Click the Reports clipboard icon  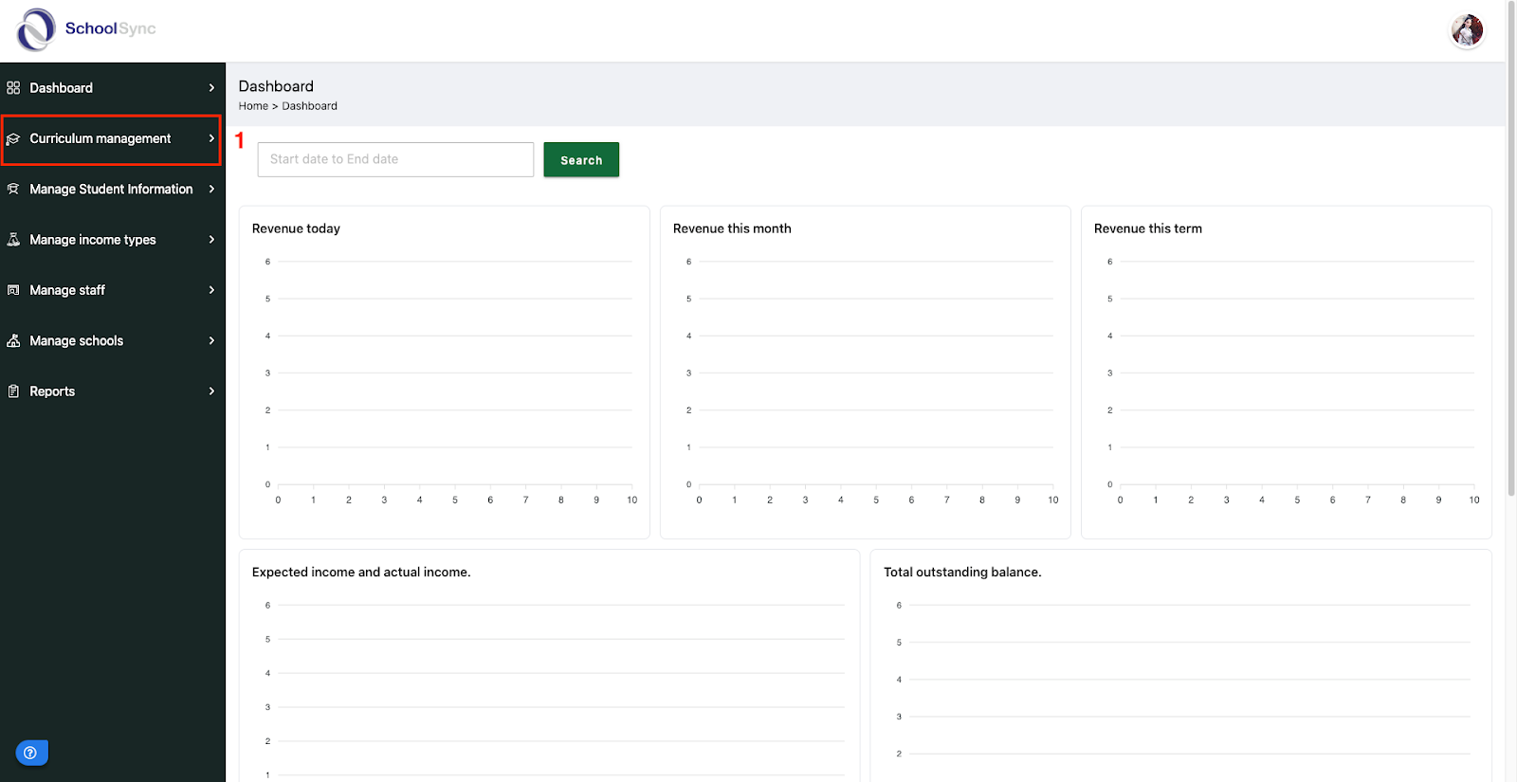pos(13,391)
